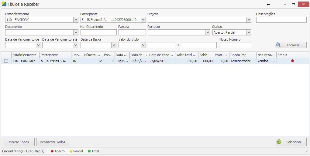
Task: Click the yellow Parcial legend dot
Action: click(71, 151)
